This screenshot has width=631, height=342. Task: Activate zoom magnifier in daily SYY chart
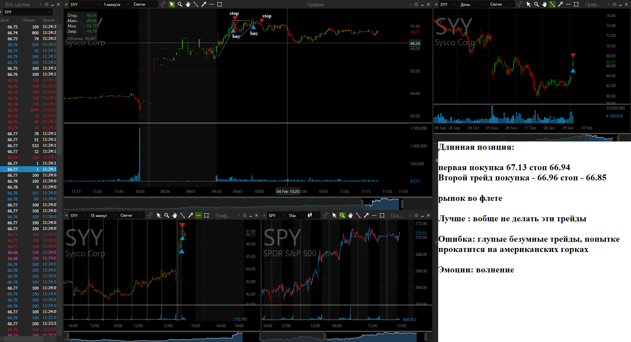point(537,4)
